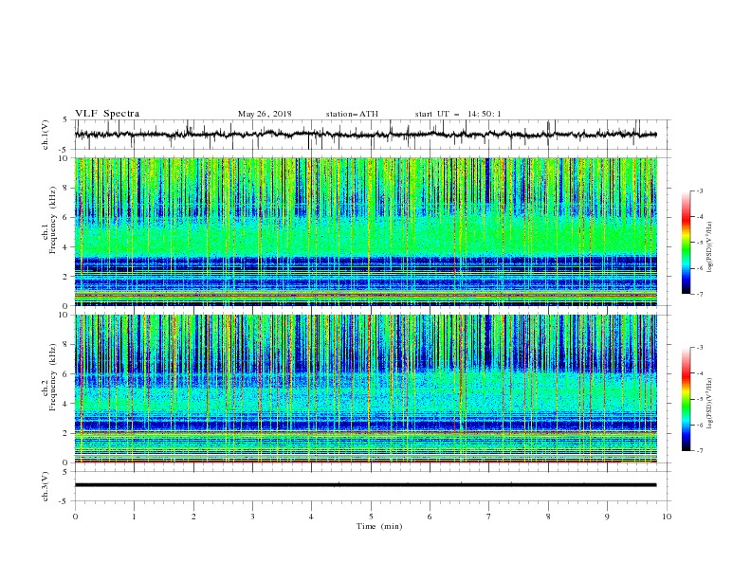Viewport: 751px width, 580px height.
Task: Select the ch.2 colorbar "log(PSD)(V²/Hz)" label
Action: 709,404
